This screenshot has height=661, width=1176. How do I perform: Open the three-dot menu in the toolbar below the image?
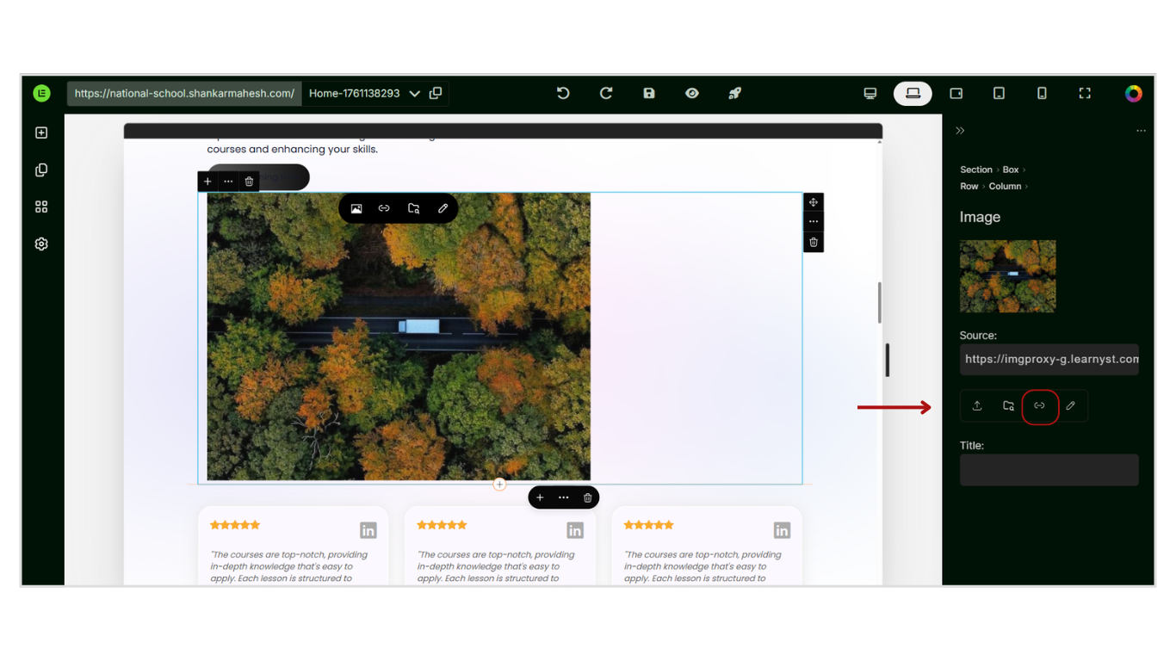coord(563,497)
